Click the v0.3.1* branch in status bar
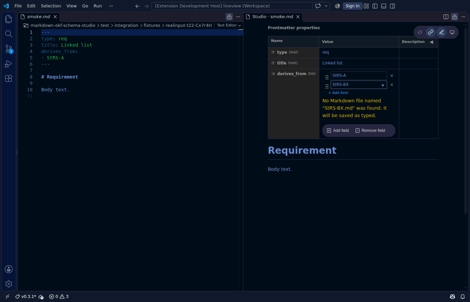Viewport: 470px width, 302px height. pos(26,297)
